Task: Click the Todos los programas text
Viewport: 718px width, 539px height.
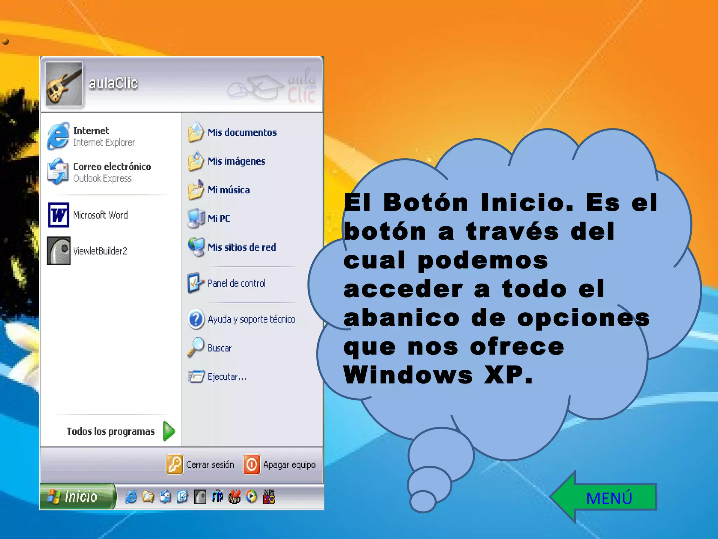Action: click(x=110, y=431)
